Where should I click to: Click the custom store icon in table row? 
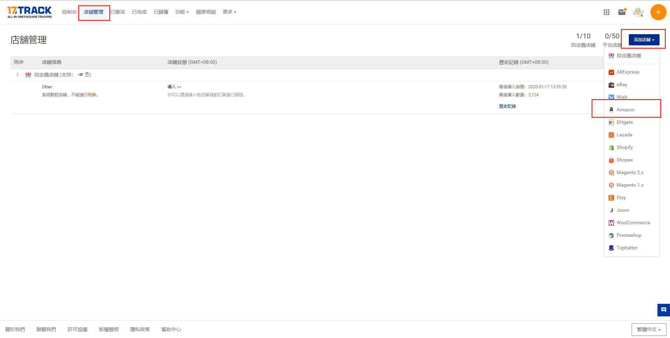pos(28,75)
